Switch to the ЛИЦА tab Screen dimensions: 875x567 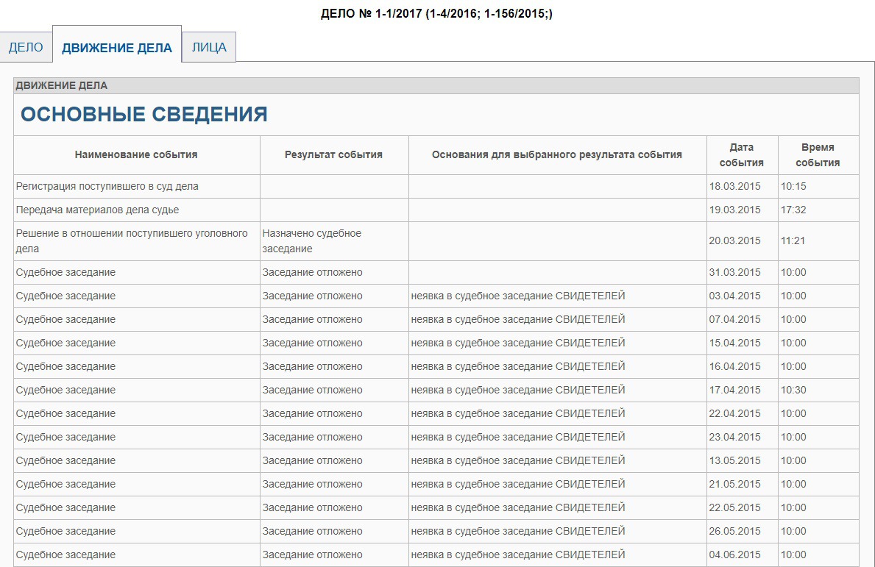coord(209,48)
